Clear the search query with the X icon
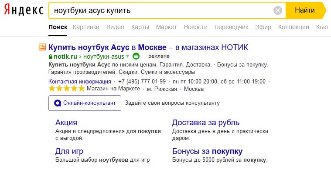 tap(278, 10)
